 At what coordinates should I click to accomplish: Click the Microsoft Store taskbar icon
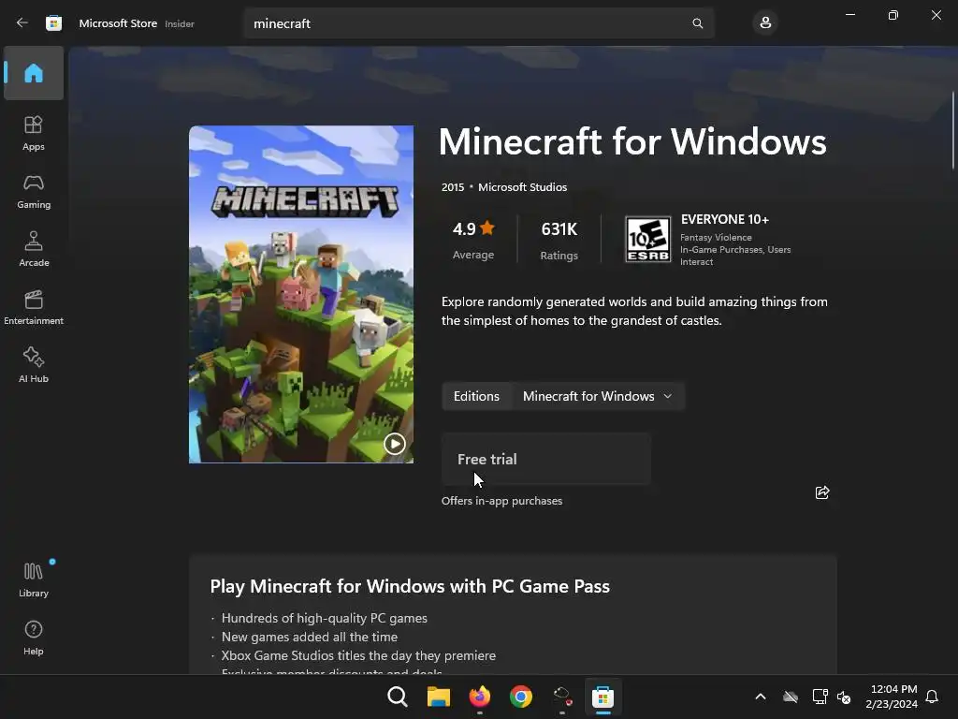click(x=603, y=697)
